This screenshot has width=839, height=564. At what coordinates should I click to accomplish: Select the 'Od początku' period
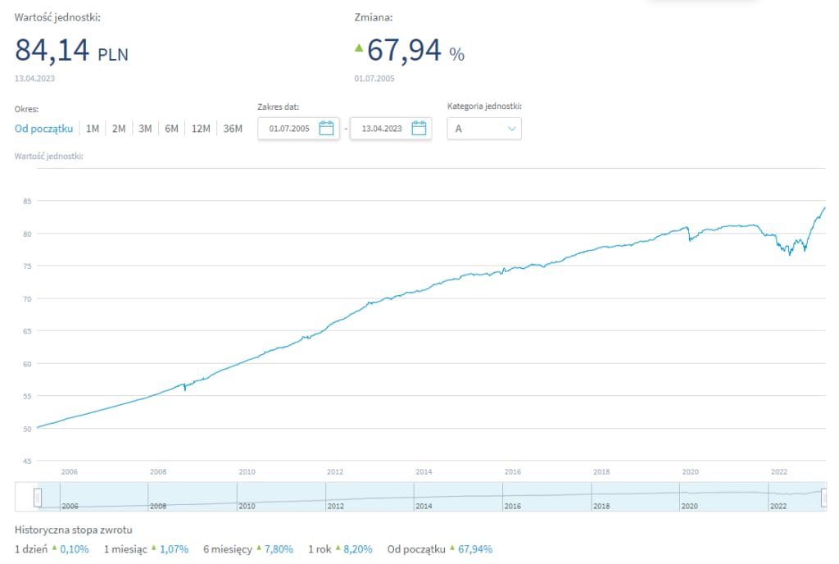[x=44, y=129]
